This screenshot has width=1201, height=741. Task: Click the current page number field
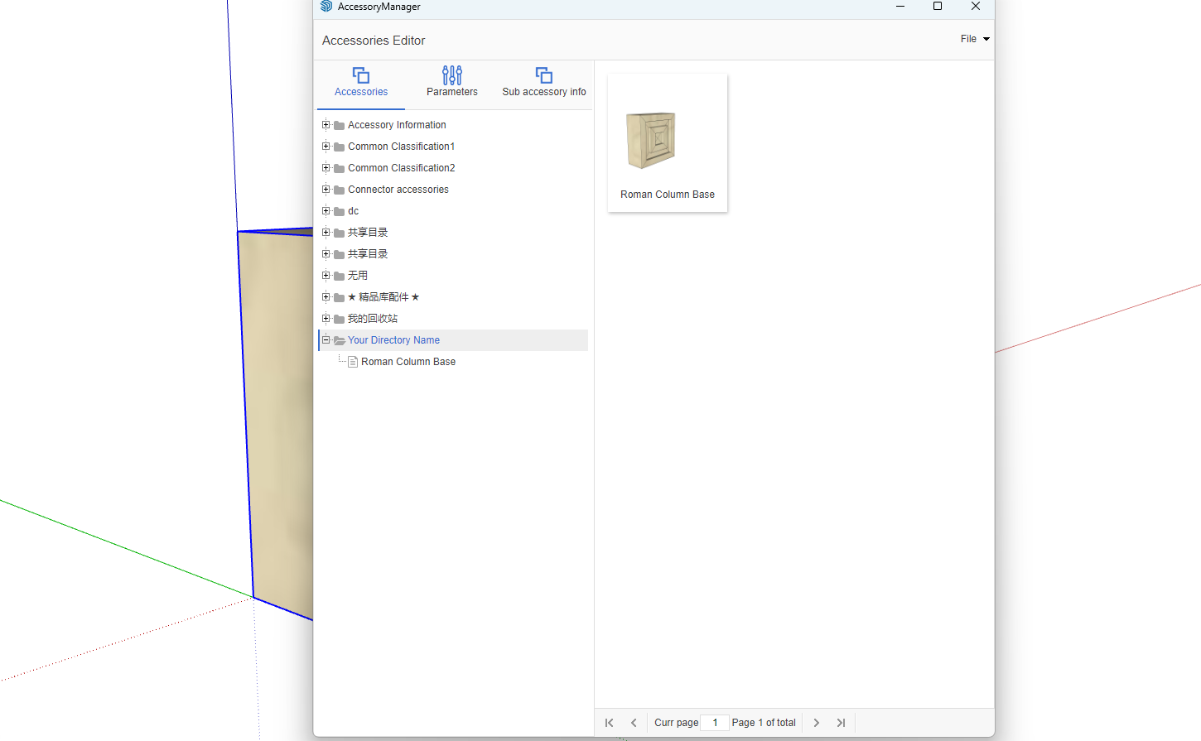click(x=715, y=723)
